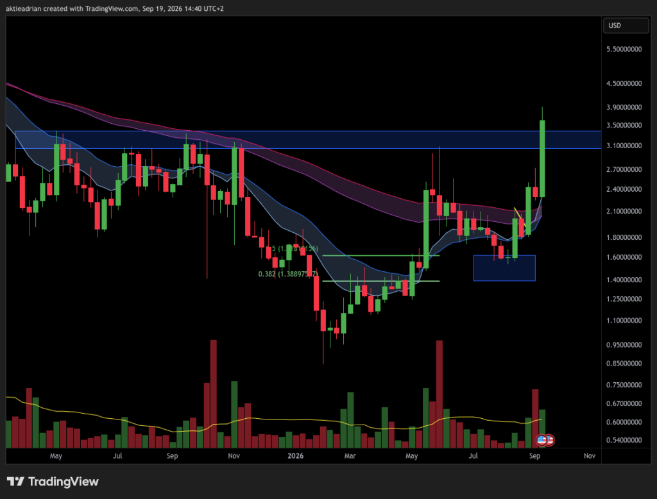This screenshot has width=657, height=499.
Task: Click the tallest red volume bar near October
Action: click(213, 394)
